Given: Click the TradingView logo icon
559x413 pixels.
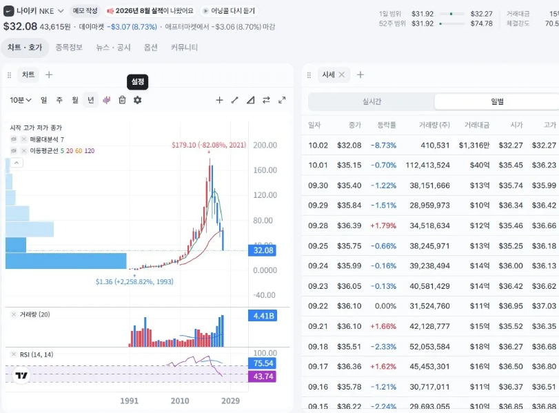Looking at the screenshot, I should pos(21,375).
